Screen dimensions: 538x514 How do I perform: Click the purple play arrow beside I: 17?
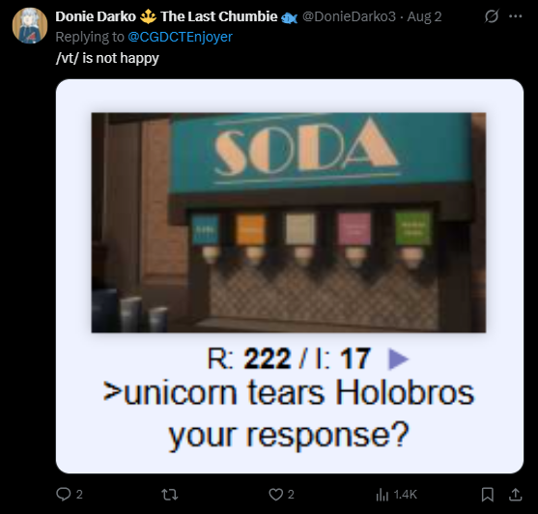(398, 359)
